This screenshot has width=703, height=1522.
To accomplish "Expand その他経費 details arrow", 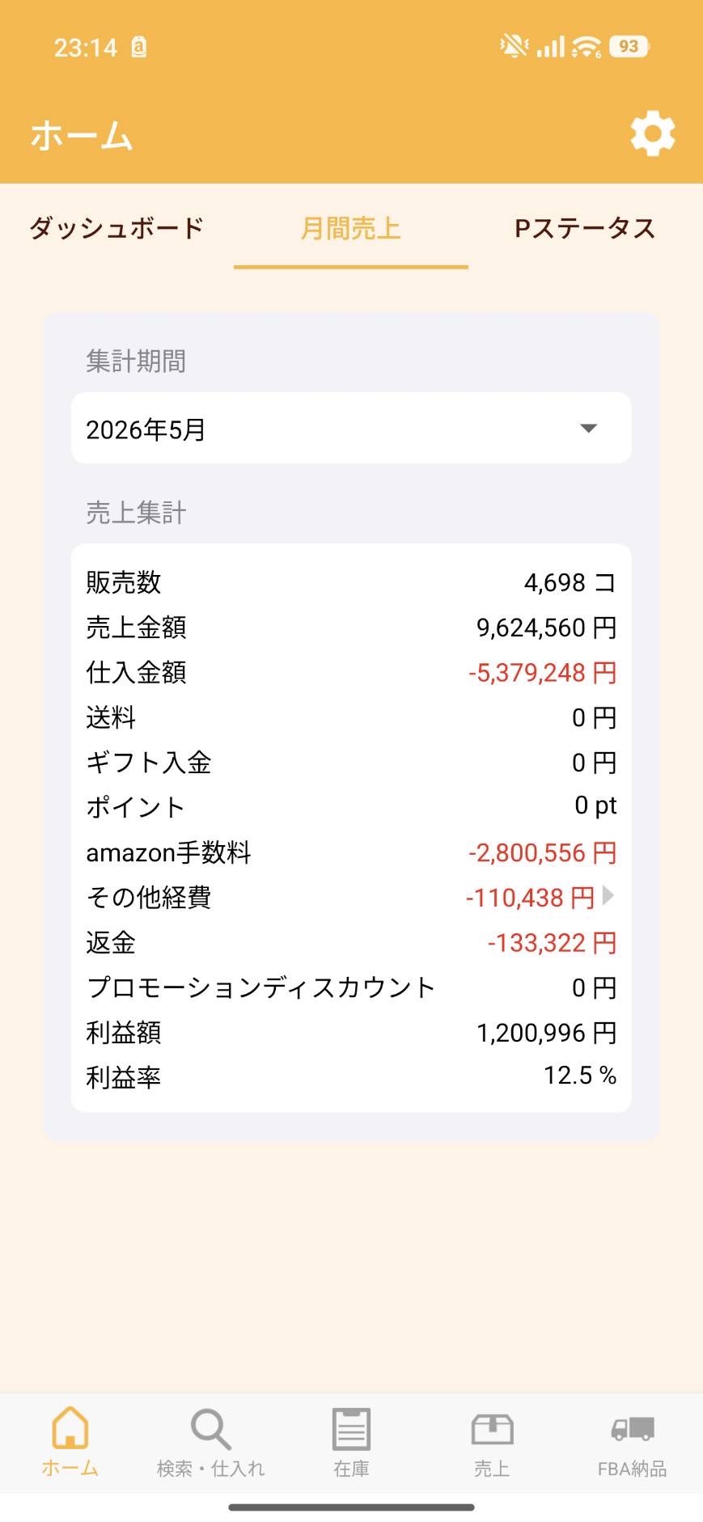I will (x=608, y=895).
